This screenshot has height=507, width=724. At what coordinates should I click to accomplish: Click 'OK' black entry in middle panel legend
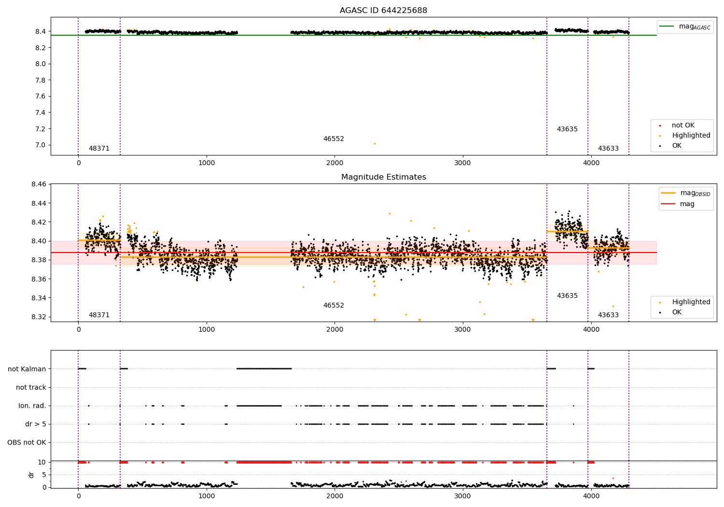(x=677, y=312)
